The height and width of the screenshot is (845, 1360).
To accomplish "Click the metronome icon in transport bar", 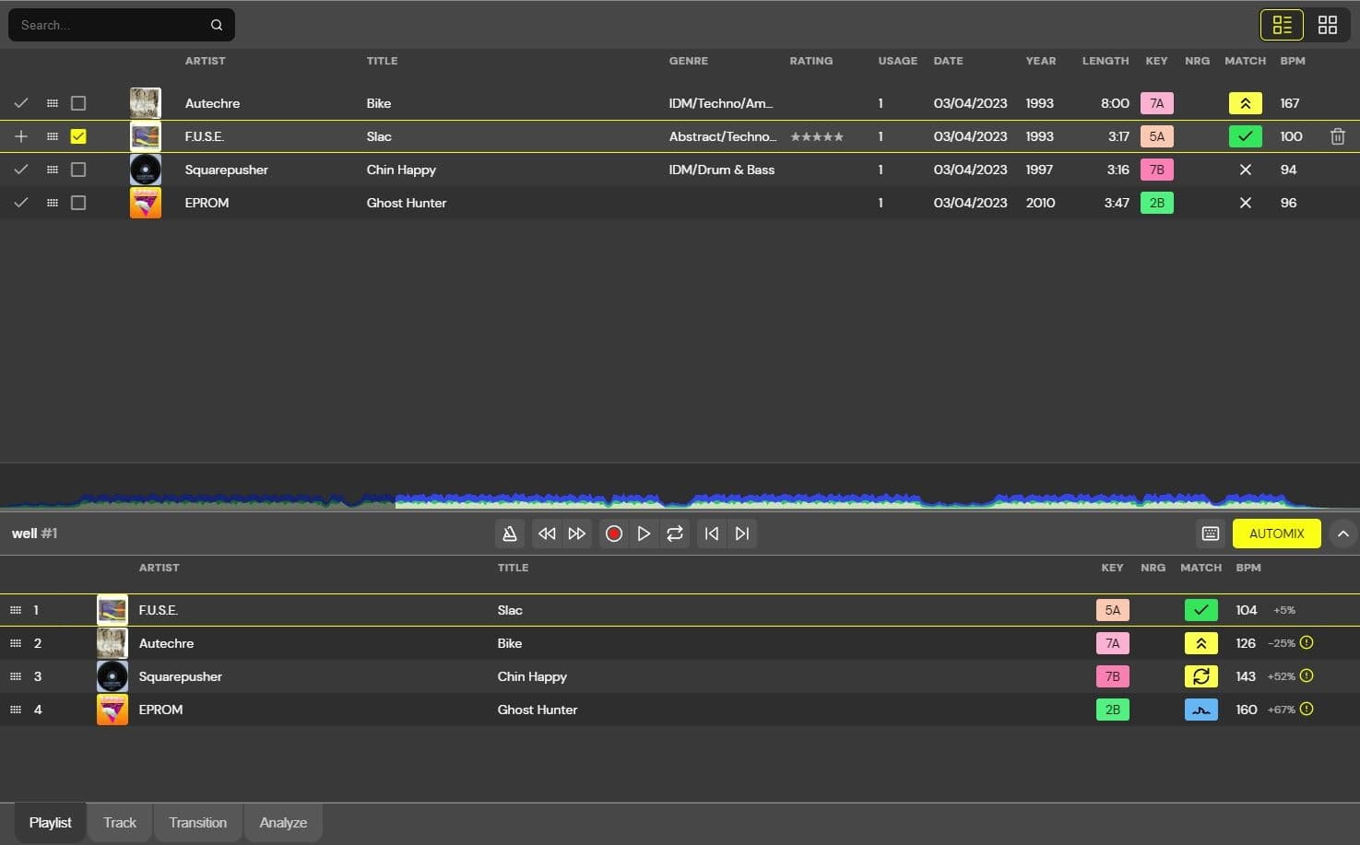I will [510, 534].
